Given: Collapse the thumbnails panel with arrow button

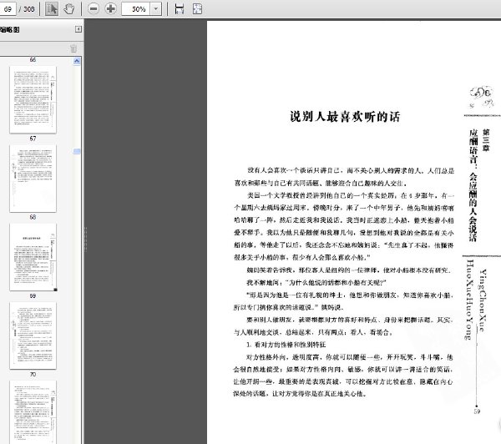Looking at the screenshot, I should tap(78, 29).
